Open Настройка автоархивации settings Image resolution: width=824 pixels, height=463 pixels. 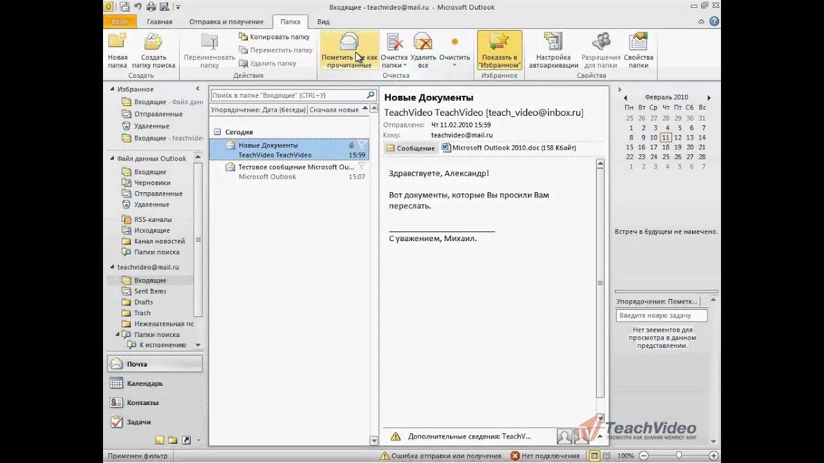click(x=554, y=51)
